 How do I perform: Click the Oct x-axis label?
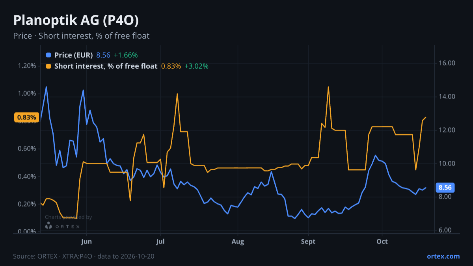coord(382,241)
